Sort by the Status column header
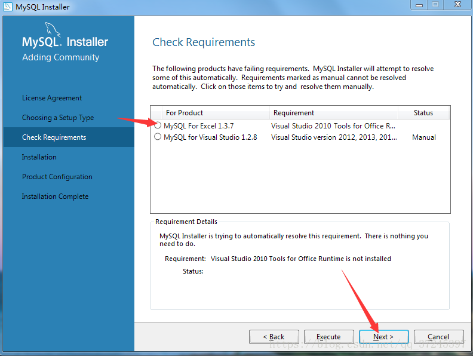 [423, 113]
